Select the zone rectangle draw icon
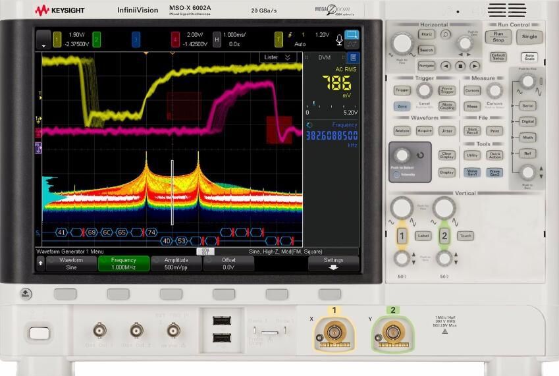 click(352, 35)
